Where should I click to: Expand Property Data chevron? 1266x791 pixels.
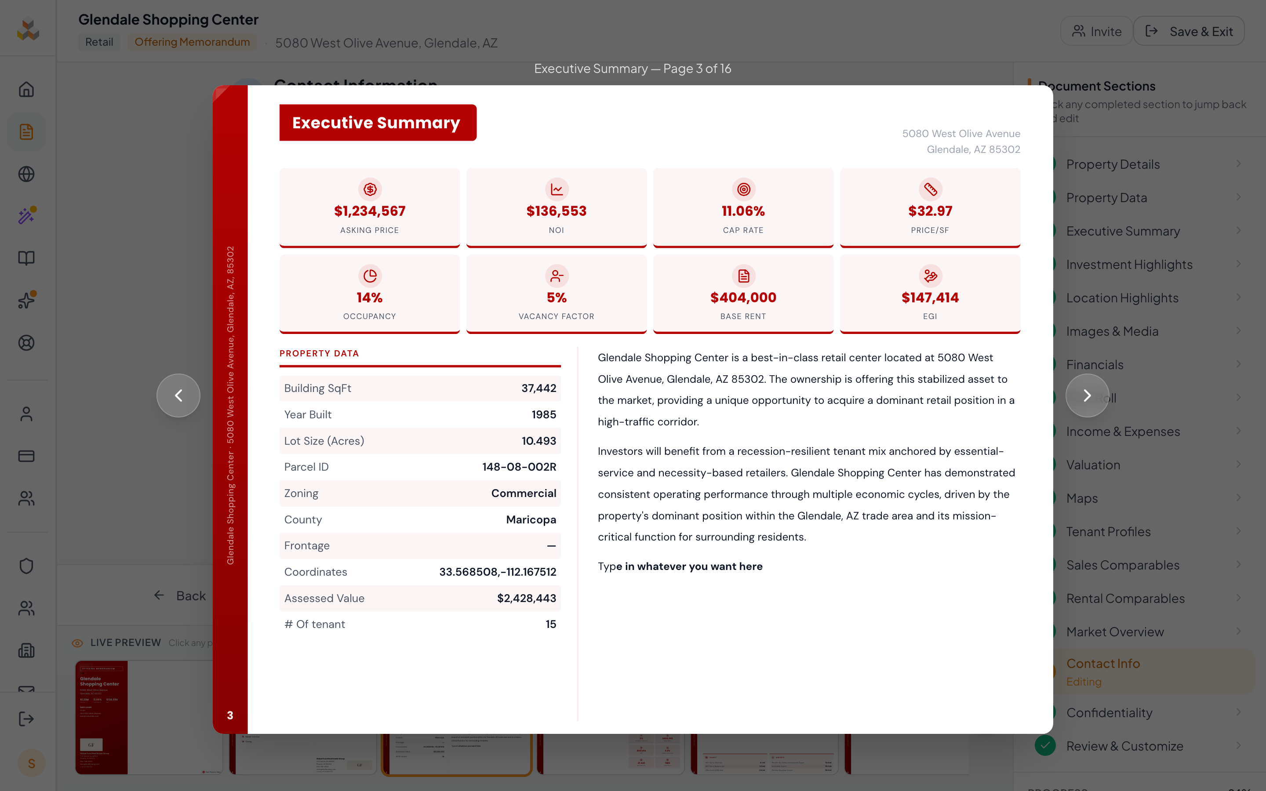[x=1238, y=197]
